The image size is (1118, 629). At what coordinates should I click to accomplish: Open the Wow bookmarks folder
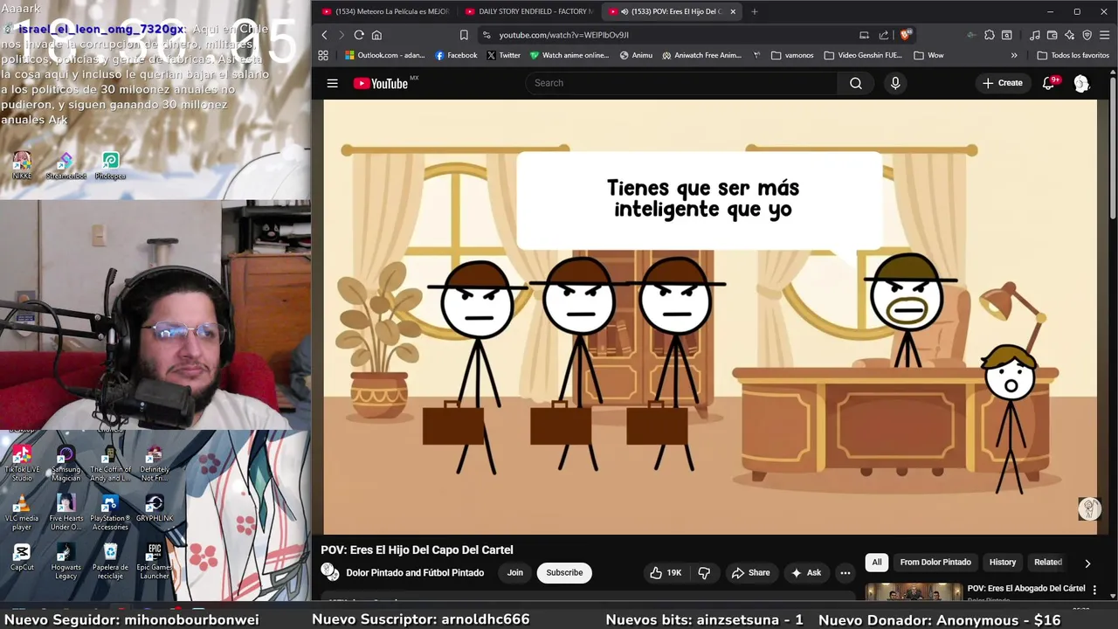pos(928,55)
